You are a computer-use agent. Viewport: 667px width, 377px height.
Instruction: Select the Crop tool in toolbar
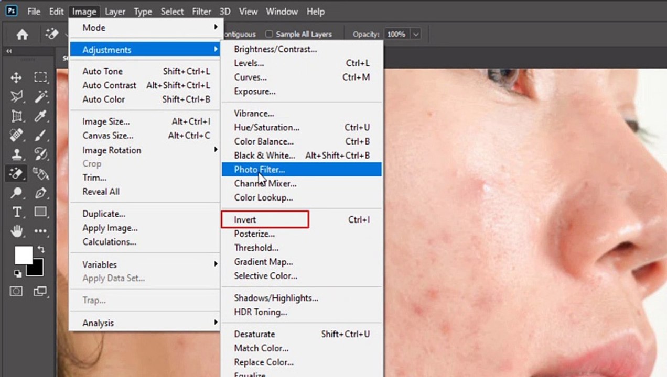point(16,116)
